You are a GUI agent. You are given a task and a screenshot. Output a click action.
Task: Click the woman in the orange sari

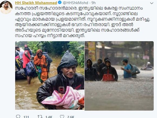[x=41, y=66]
